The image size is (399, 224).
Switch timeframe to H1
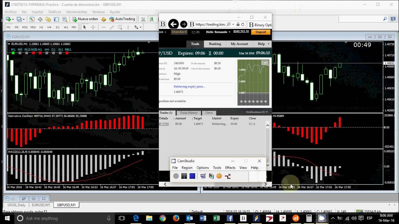click(x=41, y=27)
